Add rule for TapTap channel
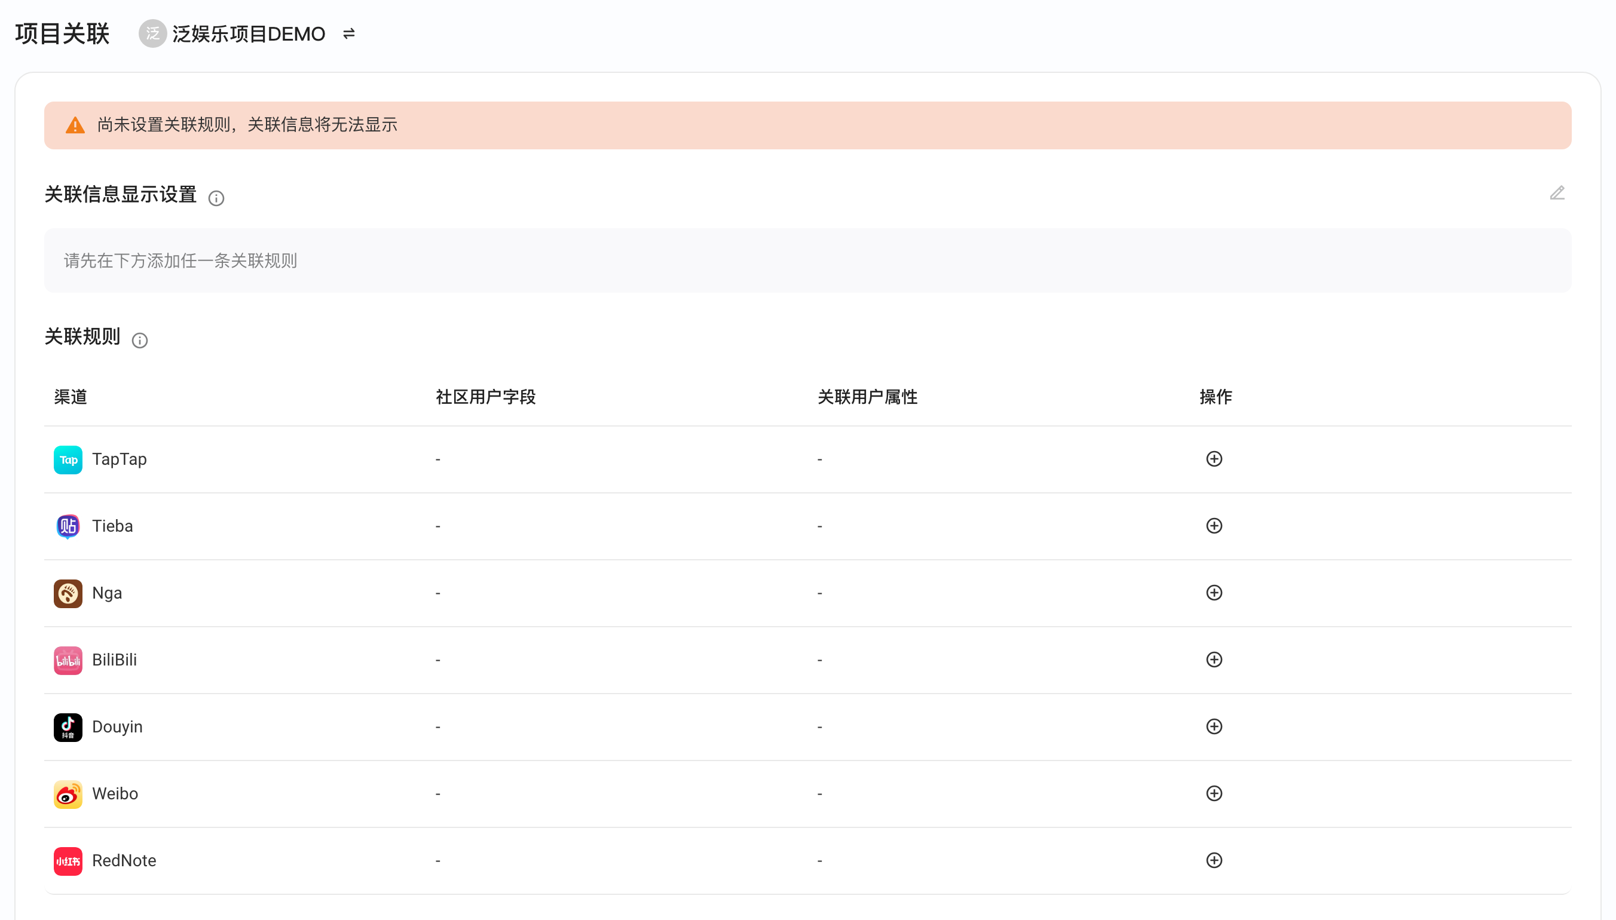The width and height of the screenshot is (1616, 920). pyautogui.click(x=1213, y=459)
